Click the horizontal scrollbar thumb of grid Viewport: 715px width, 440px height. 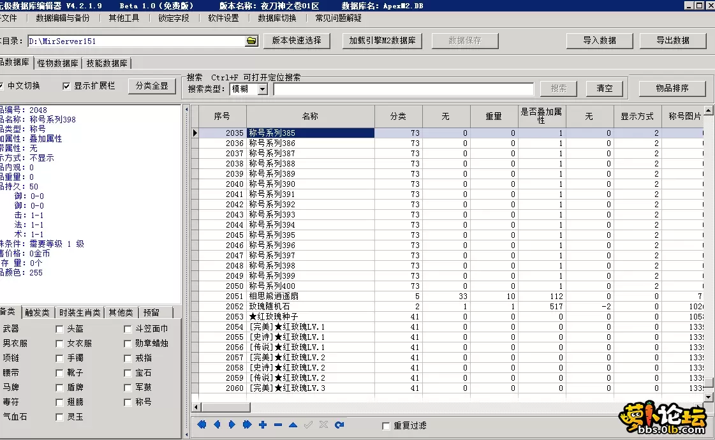point(226,407)
